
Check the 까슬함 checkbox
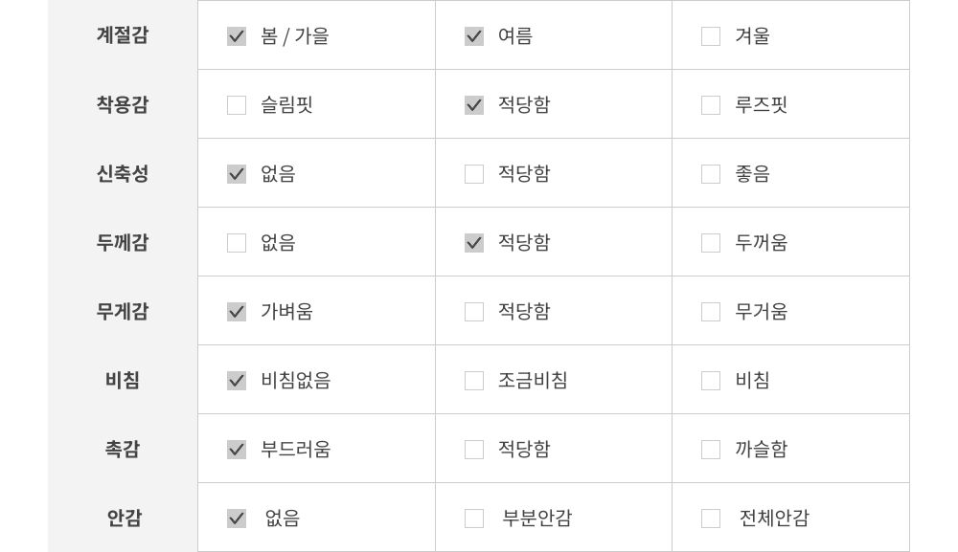tap(711, 450)
